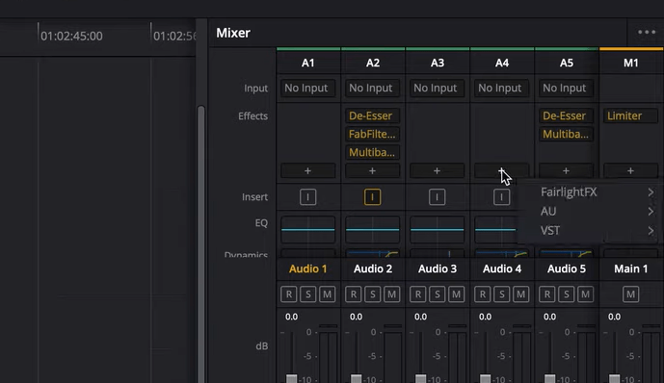Arm record on Audio 3

point(418,294)
